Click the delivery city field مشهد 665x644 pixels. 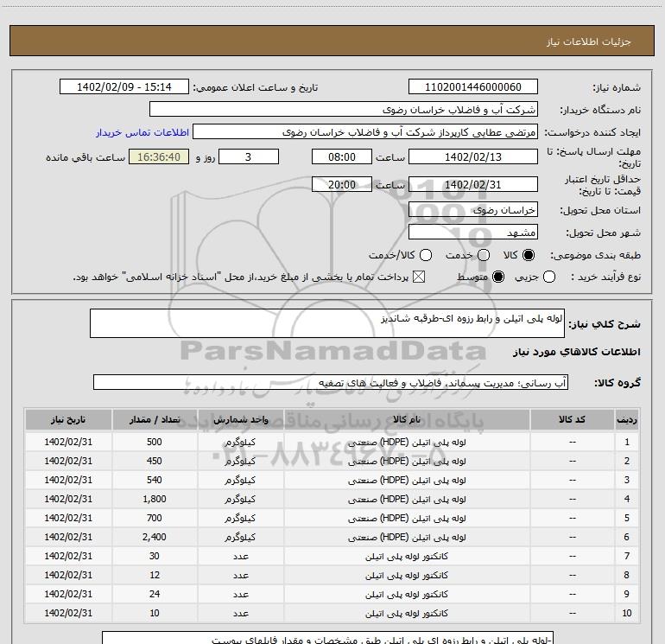(x=473, y=232)
